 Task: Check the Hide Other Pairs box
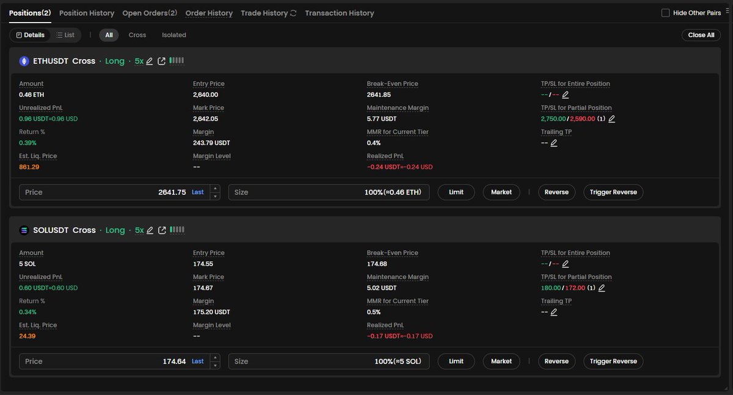point(666,13)
